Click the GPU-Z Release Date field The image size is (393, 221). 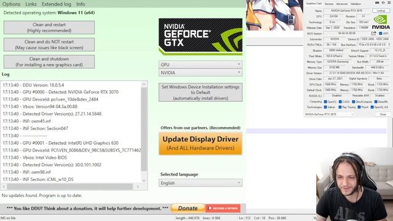point(332,28)
